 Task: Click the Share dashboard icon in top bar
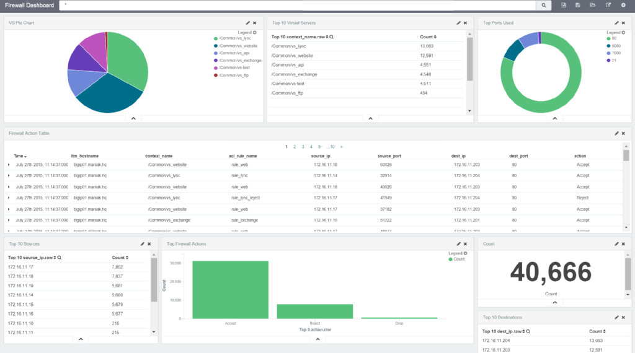tap(608, 5)
